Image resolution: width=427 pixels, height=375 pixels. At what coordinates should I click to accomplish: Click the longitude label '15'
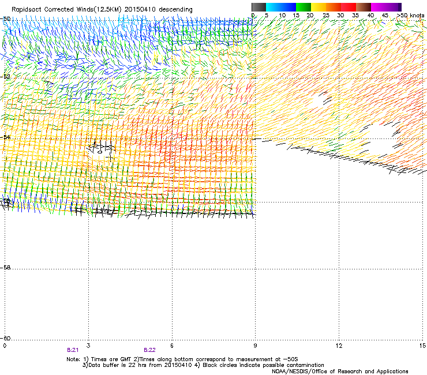pos(422,346)
